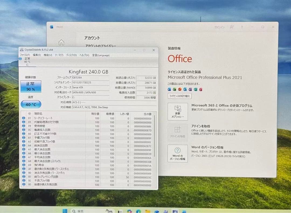Click the Word のバージョン情報 circle icon
Image resolution: width=291 pixels, height=213 pixels.
tap(178, 151)
